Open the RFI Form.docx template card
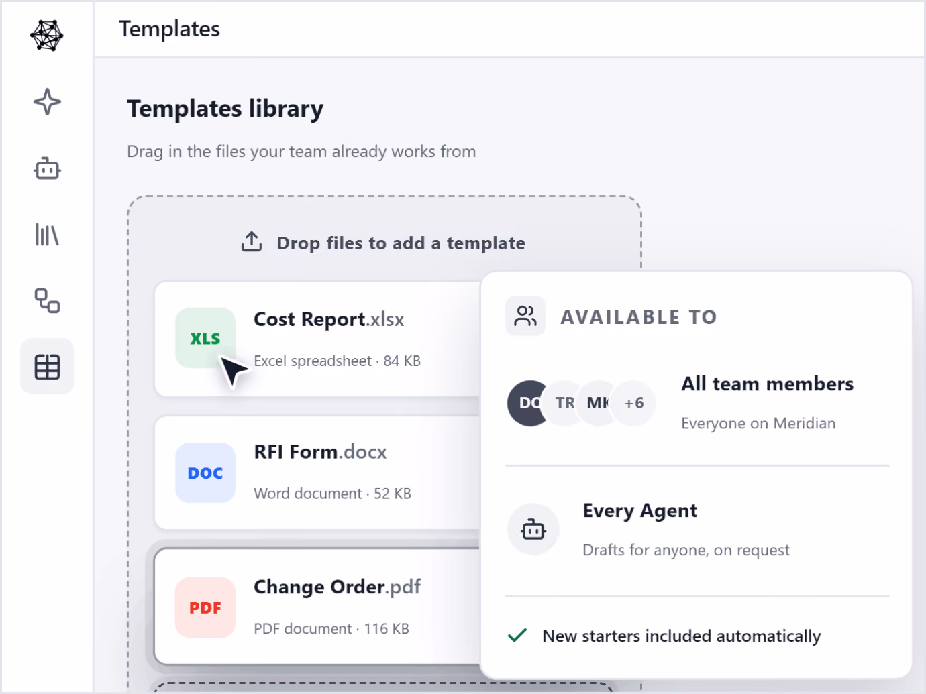Image resolution: width=926 pixels, height=694 pixels. tap(317, 473)
